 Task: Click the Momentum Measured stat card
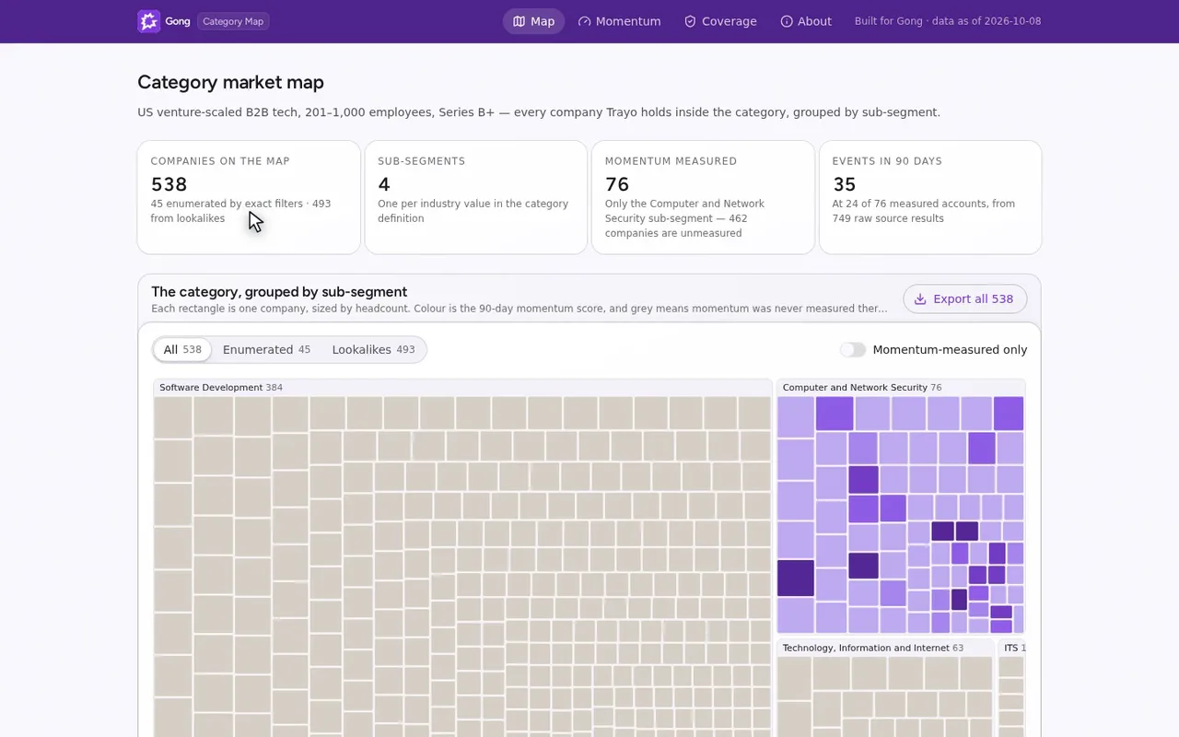tap(703, 197)
